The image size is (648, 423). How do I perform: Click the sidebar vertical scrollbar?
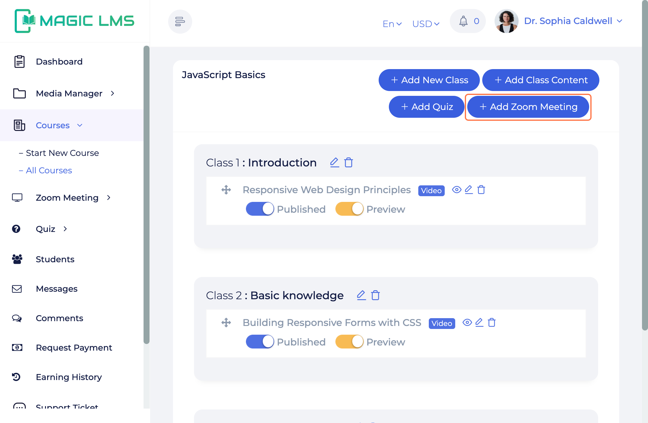pyautogui.click(x=147, y=195)
